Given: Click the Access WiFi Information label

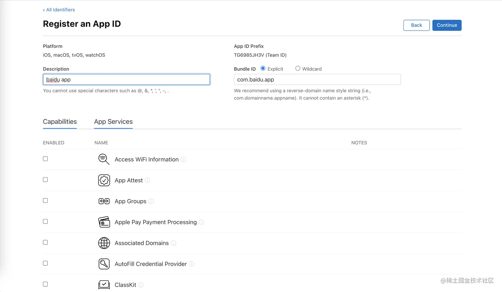Looking at the screenshot, I should pyautogui.click(x=147, y=160).
